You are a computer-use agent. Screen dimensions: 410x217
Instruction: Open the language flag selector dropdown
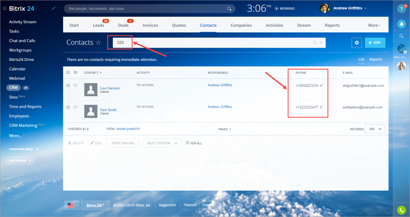pos(72,205)
